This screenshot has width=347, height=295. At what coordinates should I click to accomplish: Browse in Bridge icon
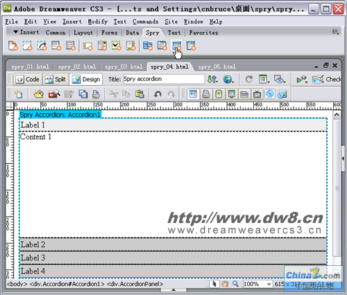tap(54, 94)
